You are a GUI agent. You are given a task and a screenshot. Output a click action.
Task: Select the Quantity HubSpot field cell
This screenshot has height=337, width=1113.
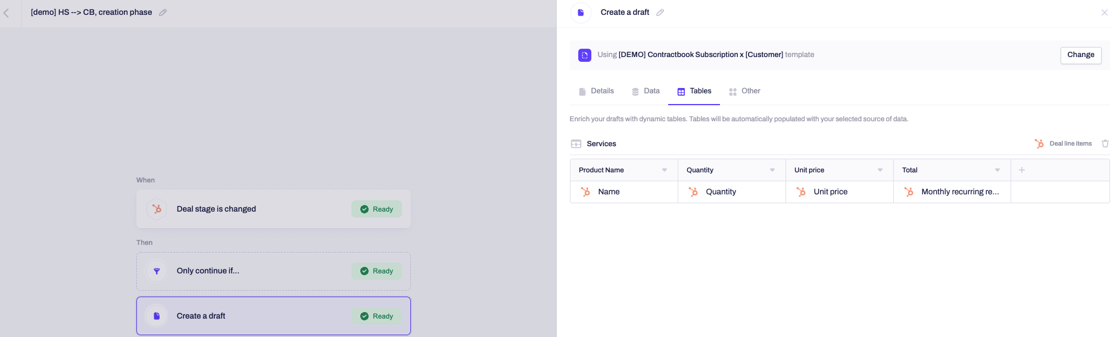[x=732, y=192]
